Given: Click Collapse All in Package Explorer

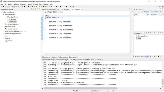Looking at the screenshot, I should pos(31,9).
